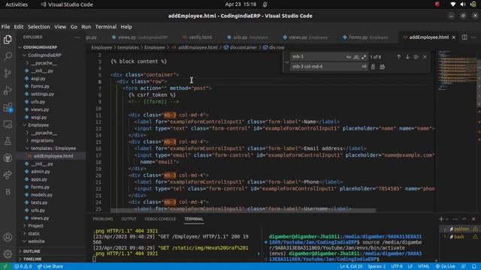Open the File menu

(5, 27)
